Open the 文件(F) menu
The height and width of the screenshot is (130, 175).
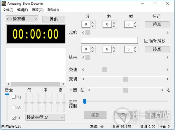[x=8, y=10]
